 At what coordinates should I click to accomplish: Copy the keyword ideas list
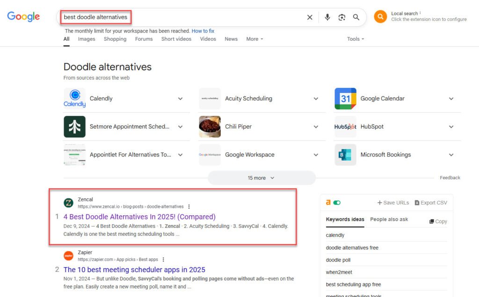point(438,221)
